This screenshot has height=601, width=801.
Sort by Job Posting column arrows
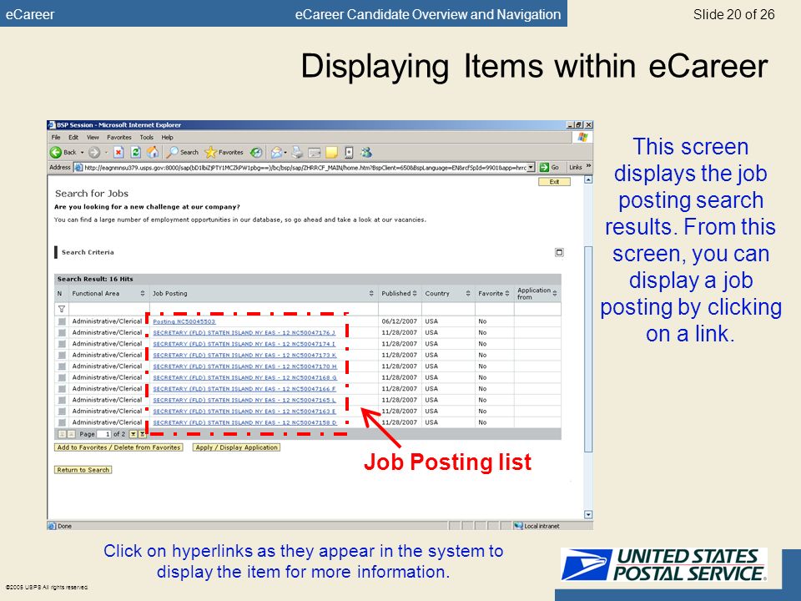[371, 293]
